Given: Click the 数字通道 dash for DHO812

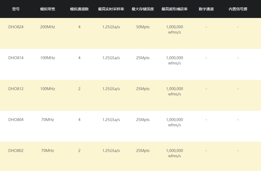Looking at the screenshot, I should tap(206, 89).
